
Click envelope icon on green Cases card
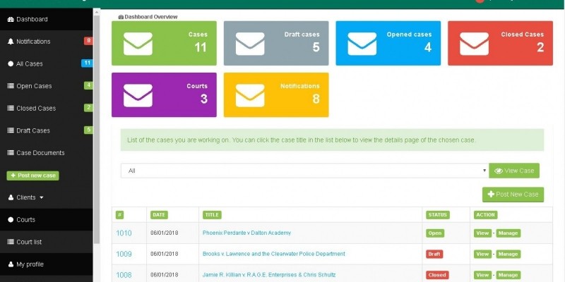coord(138,44)
